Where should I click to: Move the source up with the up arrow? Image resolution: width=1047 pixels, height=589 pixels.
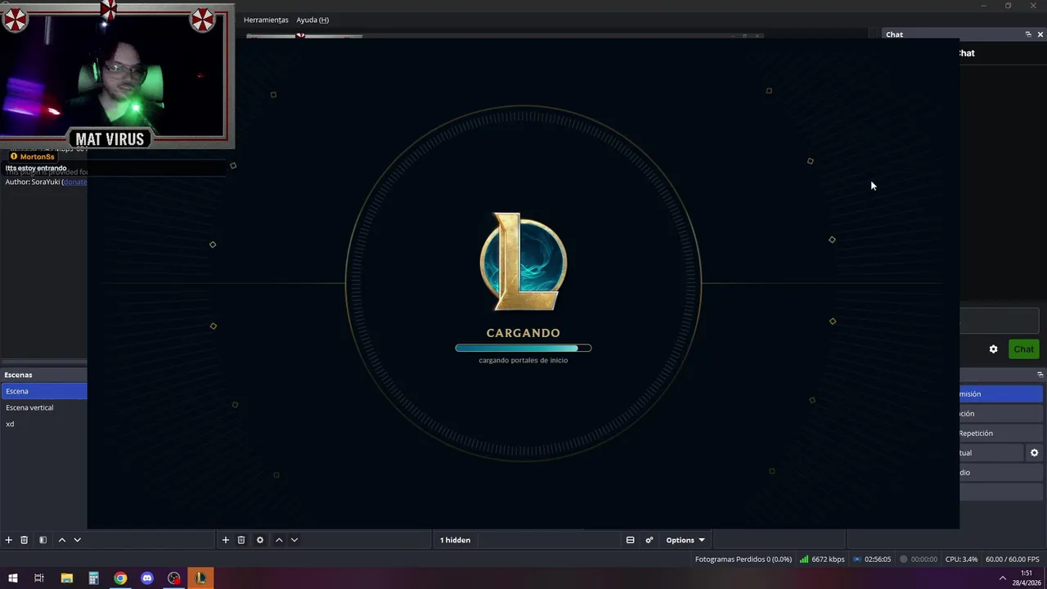[x=279, y=540]
